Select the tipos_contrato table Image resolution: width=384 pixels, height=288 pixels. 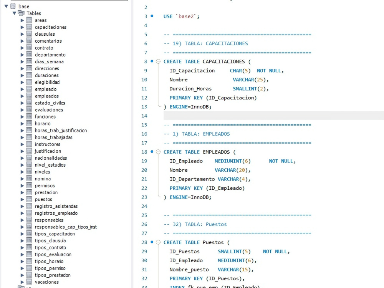tap(50, 248)
